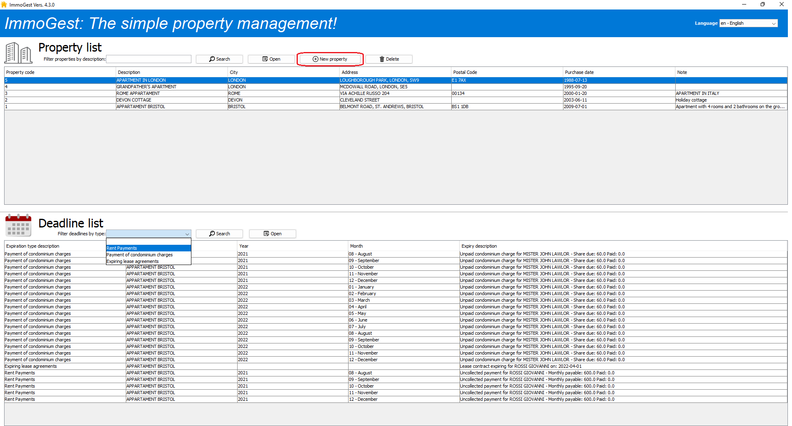
Task: Select the GRANDFATHER'S APARTMENT row
Action: tap(165, 87)
